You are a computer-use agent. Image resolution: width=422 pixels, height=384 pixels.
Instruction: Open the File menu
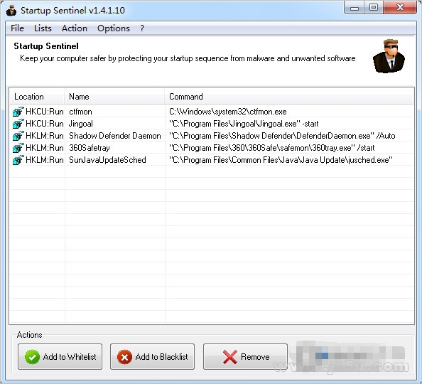(17, 28)
